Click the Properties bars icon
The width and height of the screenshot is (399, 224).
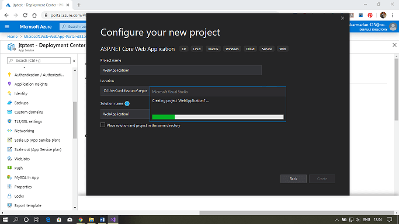9,187
